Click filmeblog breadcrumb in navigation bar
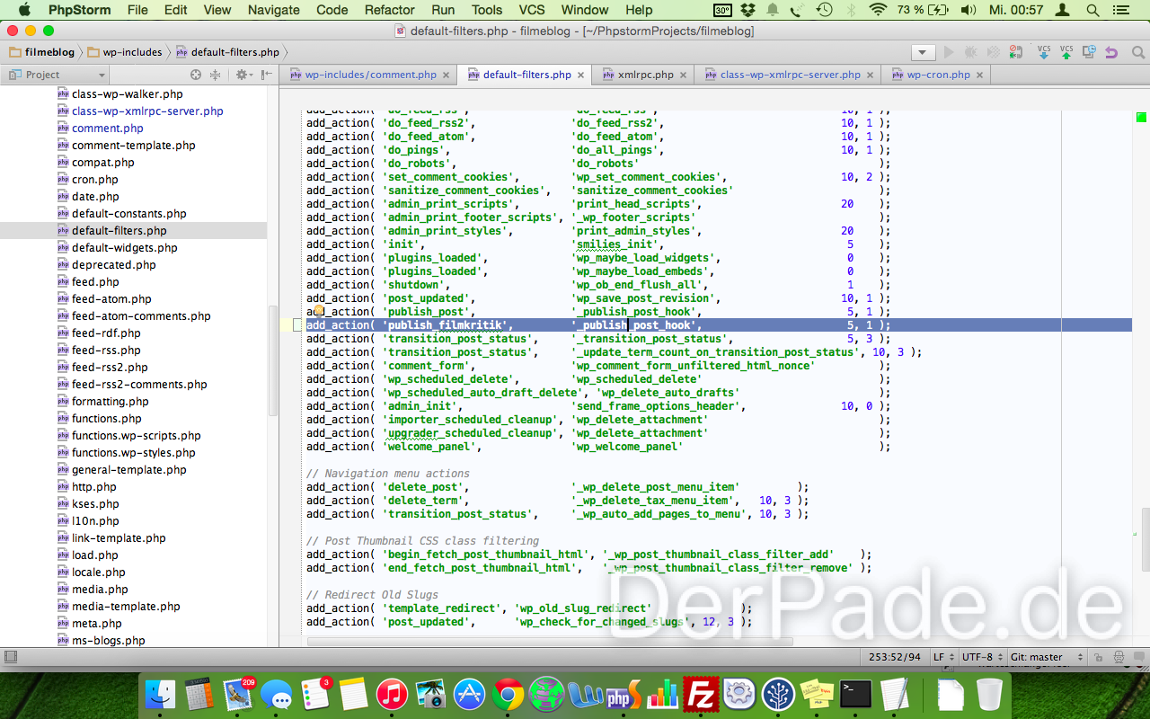1150x719 pixels. (41, 52)
